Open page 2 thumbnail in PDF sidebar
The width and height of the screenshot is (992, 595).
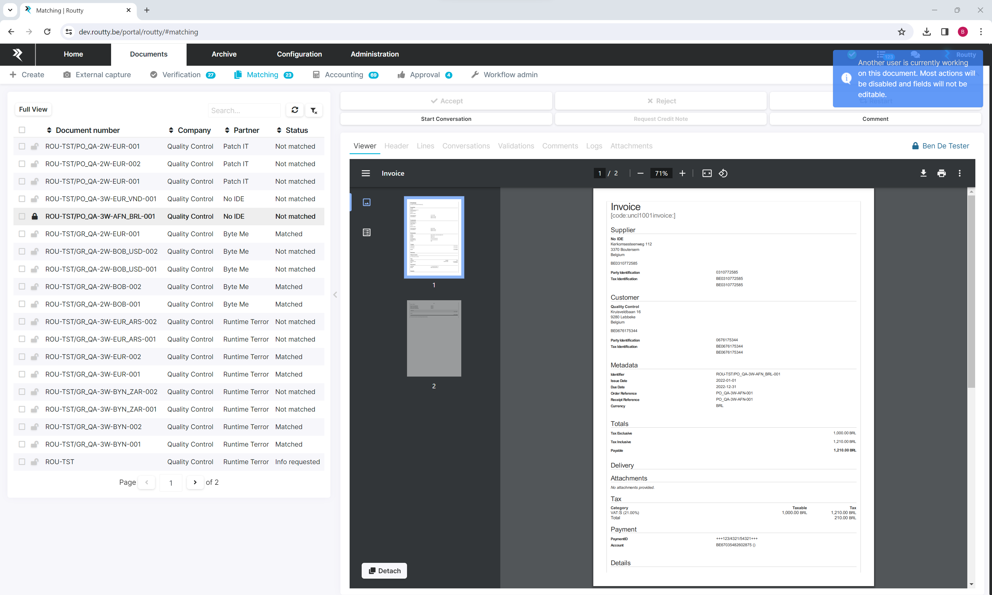pos(434,338)
